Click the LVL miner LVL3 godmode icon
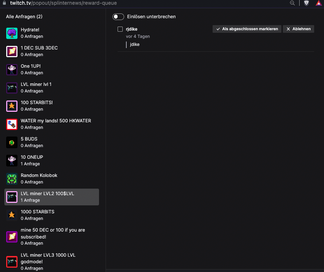 tap(12, 262)
